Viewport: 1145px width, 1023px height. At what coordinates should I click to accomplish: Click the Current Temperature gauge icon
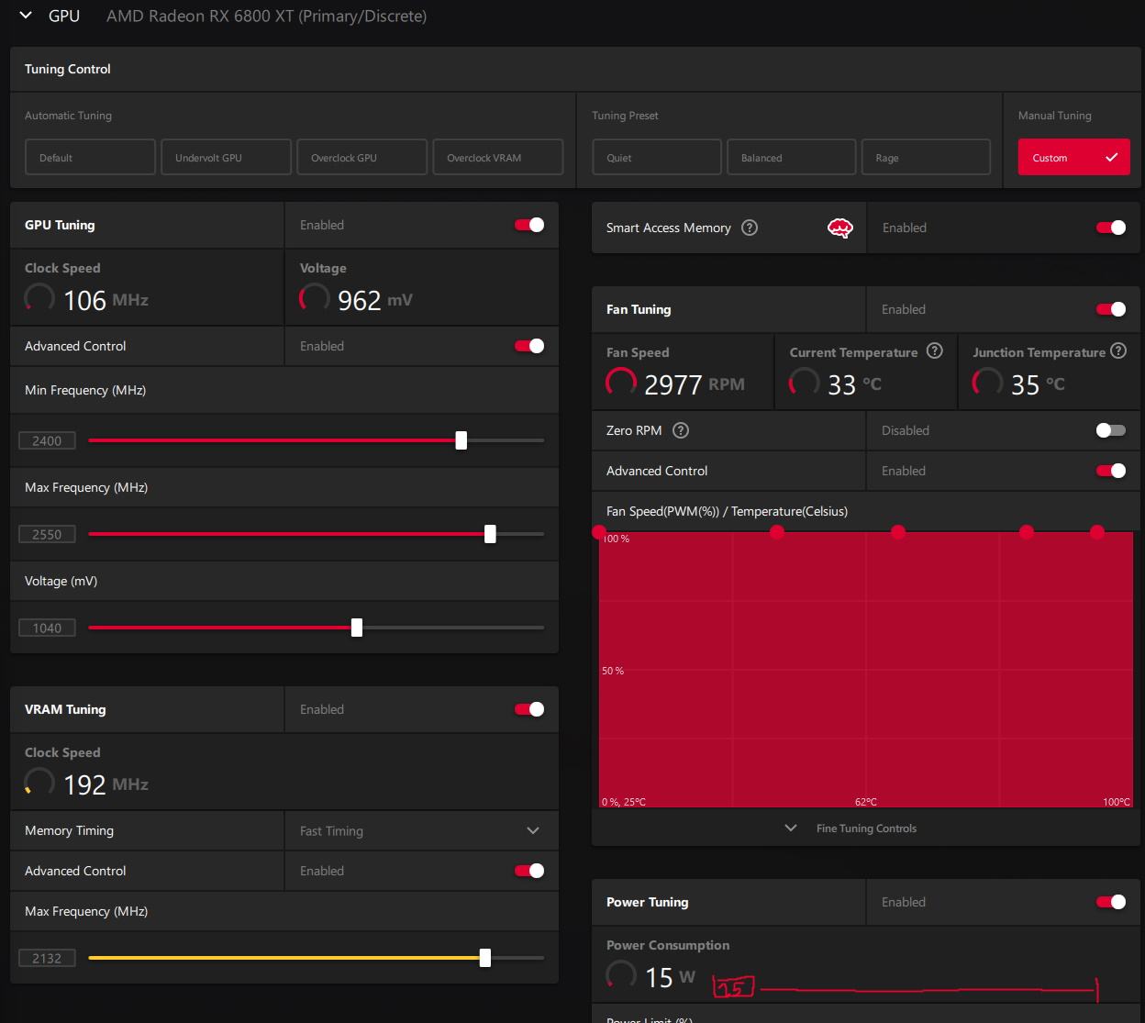805,383
